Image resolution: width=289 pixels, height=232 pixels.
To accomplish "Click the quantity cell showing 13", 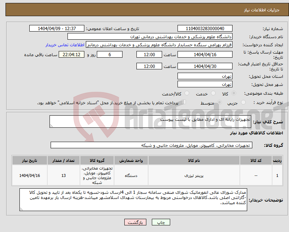I will (x=63, y=175).
